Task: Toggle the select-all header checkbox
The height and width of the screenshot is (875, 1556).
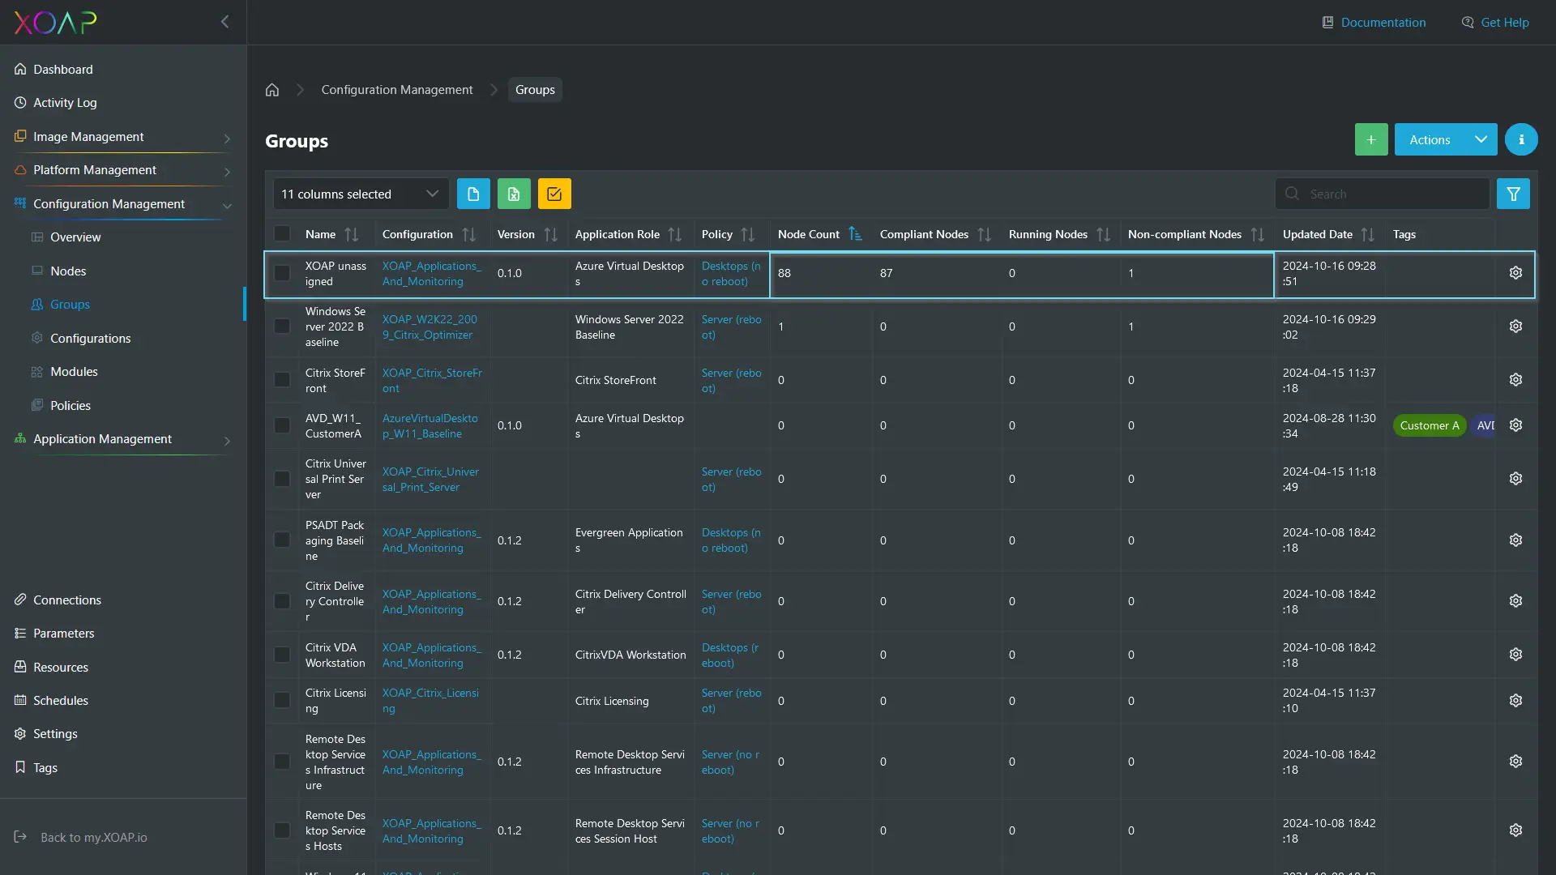Action: click(282, 234)
